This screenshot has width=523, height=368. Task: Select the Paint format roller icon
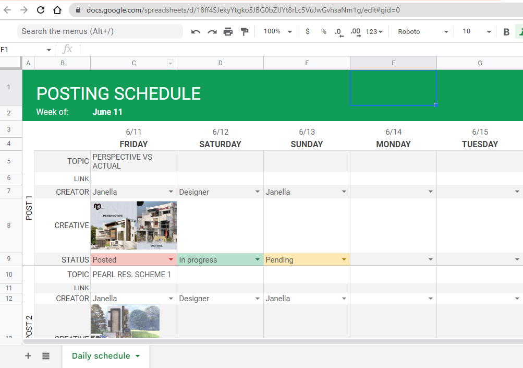click(x=245, y=32)
